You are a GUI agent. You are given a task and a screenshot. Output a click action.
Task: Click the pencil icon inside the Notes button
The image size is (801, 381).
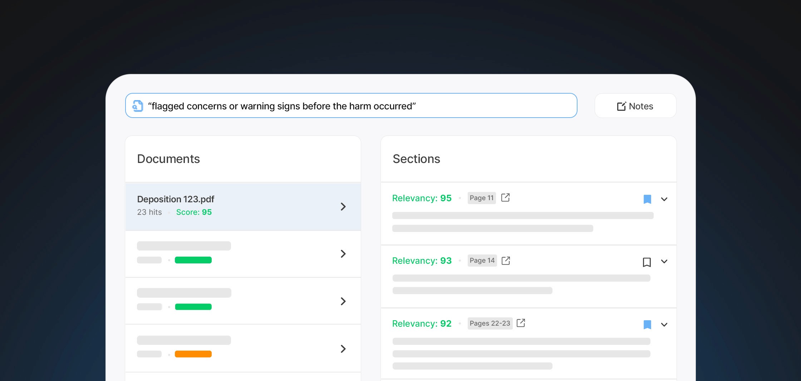(x=621, y=106)
